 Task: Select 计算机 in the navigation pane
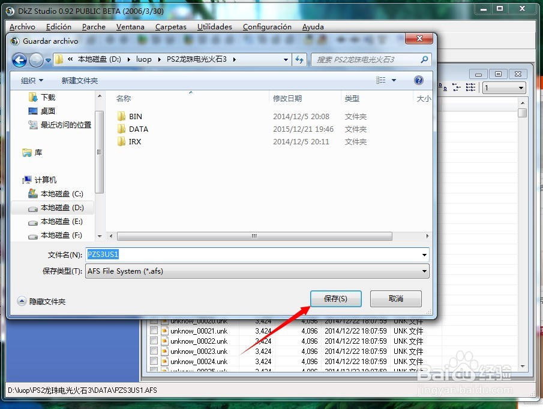(x=39, y=180)
